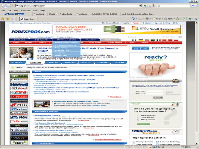Viewport: 199px width, 149px height.
Task: Click the RSS feeds icon
Action: (140, 19)
